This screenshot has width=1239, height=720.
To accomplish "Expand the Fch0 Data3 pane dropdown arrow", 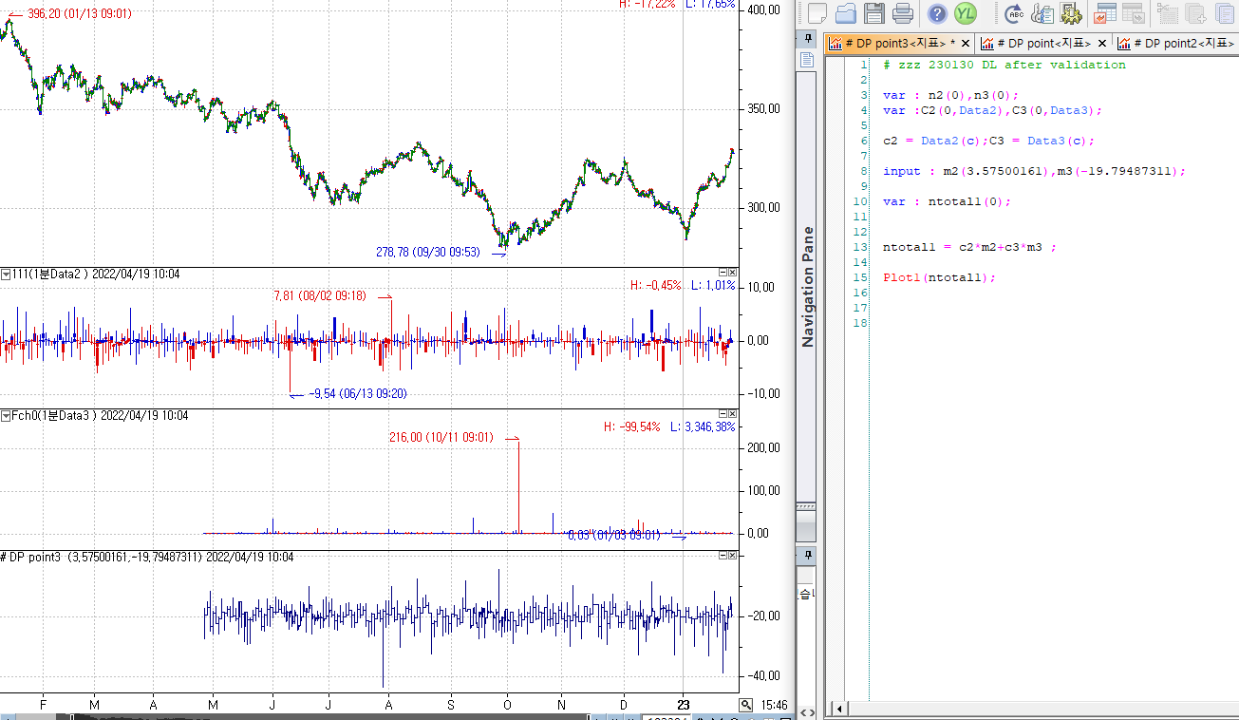I will click(6, 416).
